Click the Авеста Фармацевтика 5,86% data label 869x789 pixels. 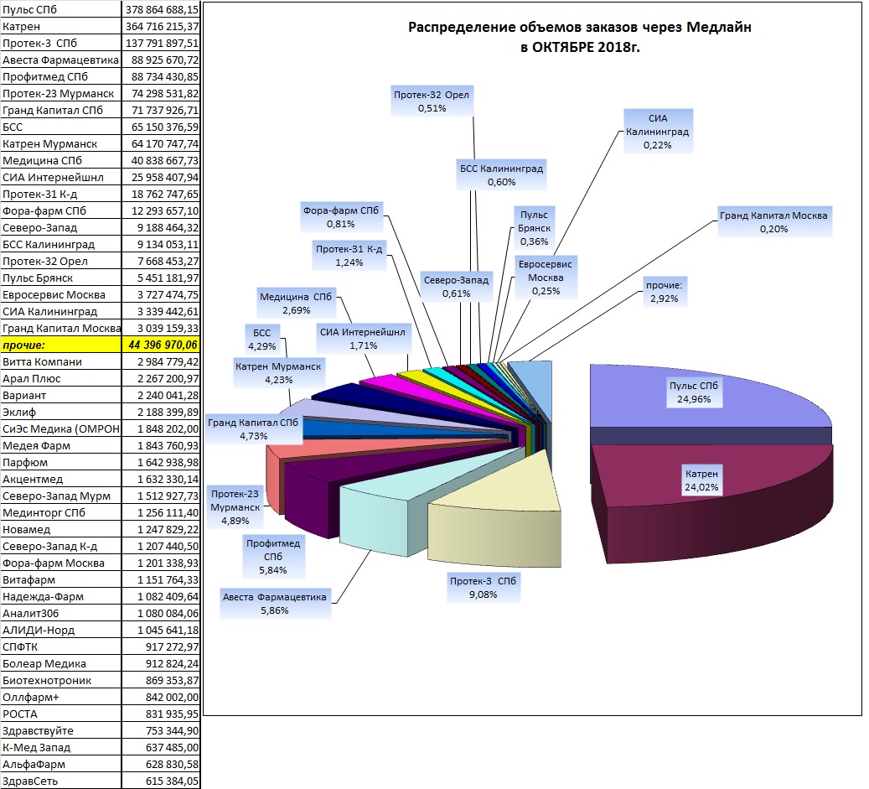pyautogui.click(x=275, y=604)
